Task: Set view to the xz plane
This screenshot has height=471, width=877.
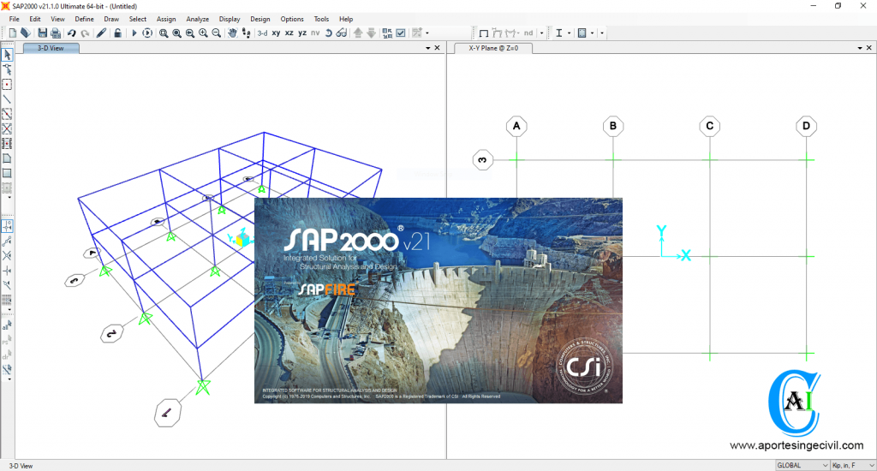Action: [289, 33]
